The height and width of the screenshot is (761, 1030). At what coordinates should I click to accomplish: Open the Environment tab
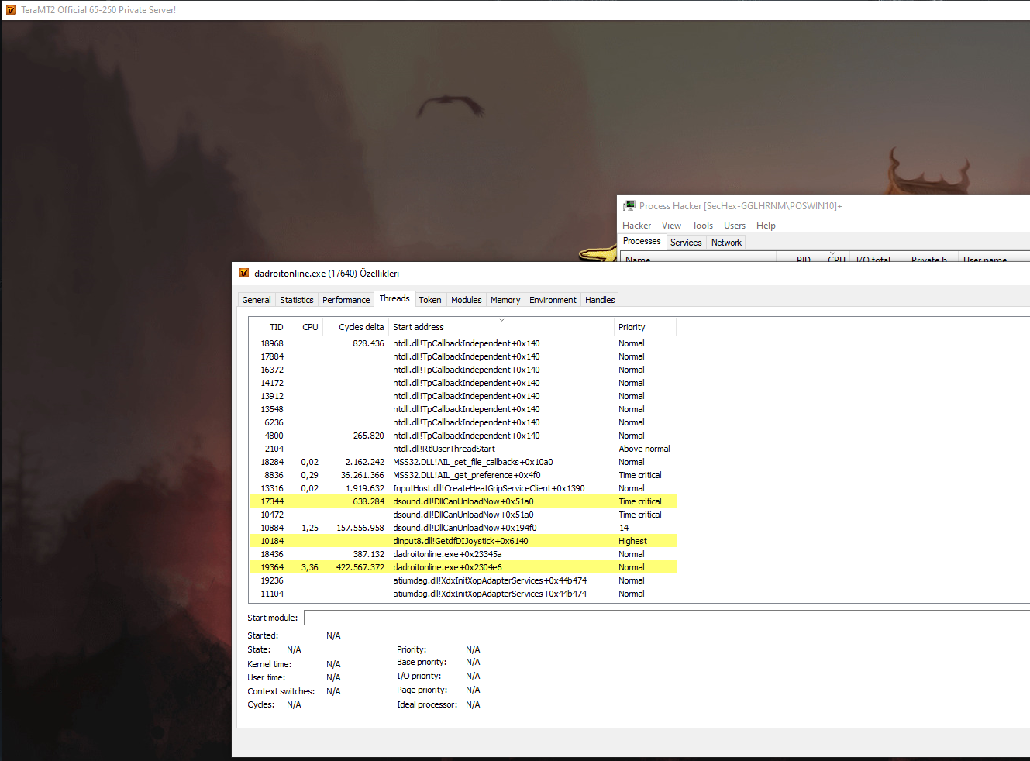coord(553,300)
